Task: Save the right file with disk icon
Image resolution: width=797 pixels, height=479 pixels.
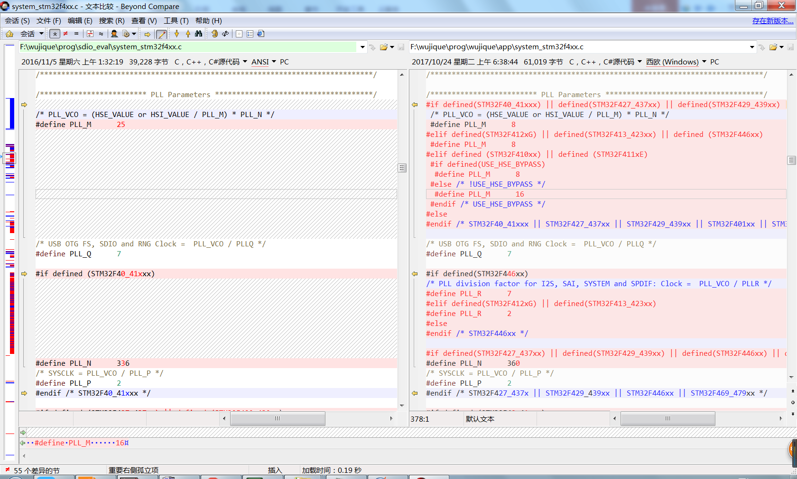Action: pos(791,47)
